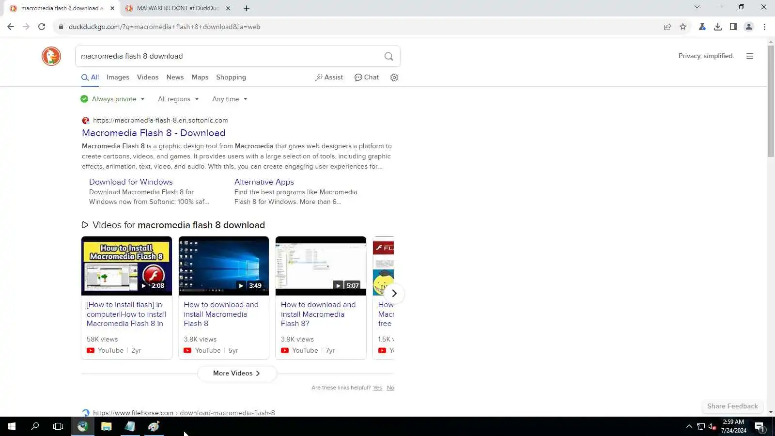Click Share Feedback button

tap(732, 406)
